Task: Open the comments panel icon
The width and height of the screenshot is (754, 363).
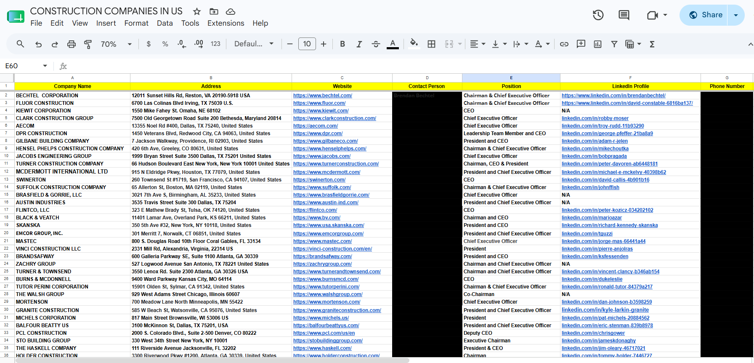Action: (x=624, y=15)
